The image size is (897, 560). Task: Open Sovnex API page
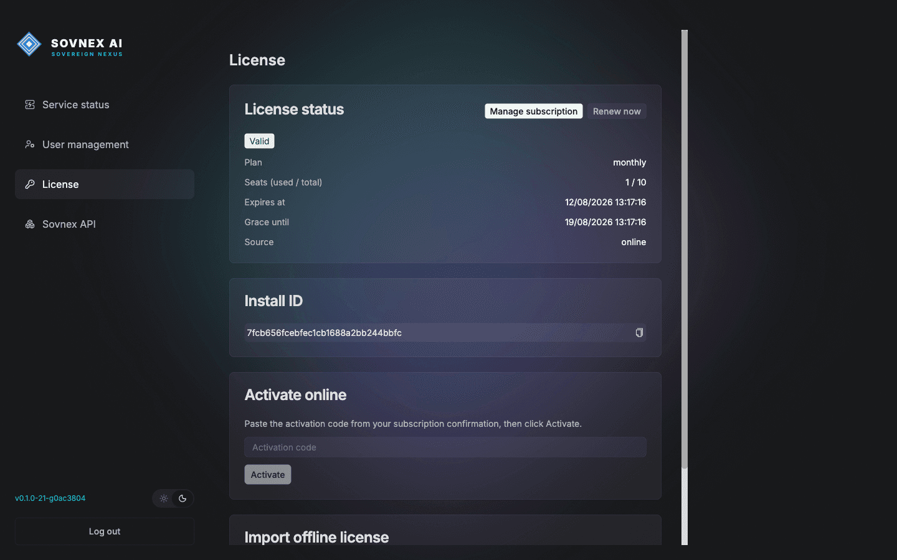tap(105, 224)
